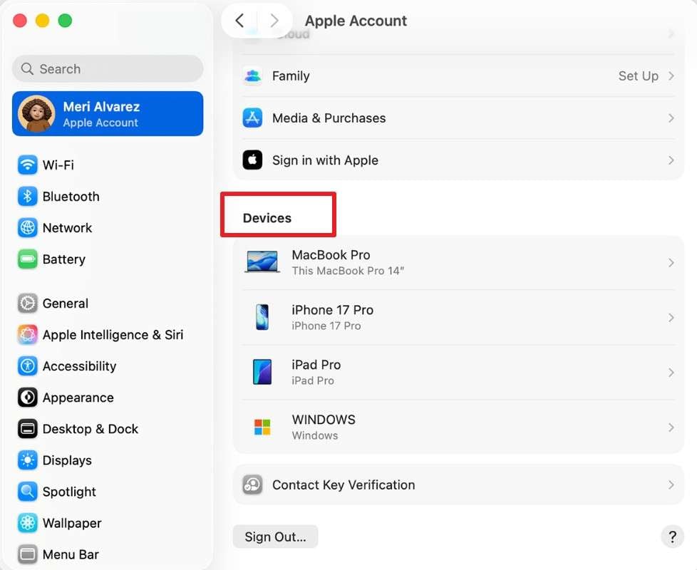Click the General gear icon
This screenshot has width=697, height=570.
(x=28, y=303)
